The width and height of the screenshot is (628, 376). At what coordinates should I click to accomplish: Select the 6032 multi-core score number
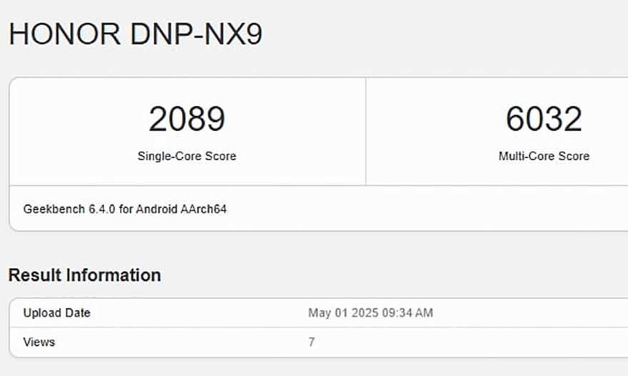coord(544,120)
